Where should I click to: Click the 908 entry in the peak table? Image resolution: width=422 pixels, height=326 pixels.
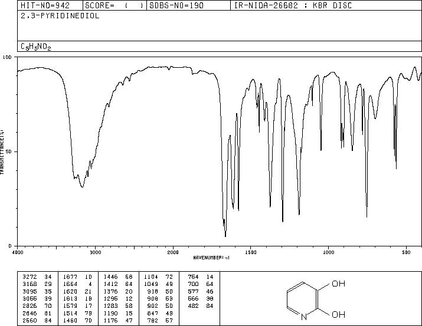click(153, 298)
